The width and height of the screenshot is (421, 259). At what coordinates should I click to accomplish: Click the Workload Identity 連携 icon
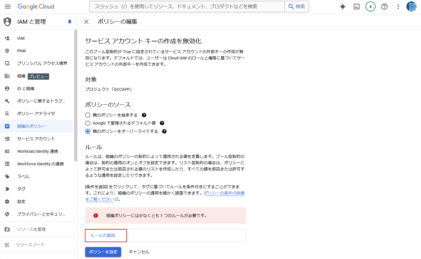click(7, 151)
